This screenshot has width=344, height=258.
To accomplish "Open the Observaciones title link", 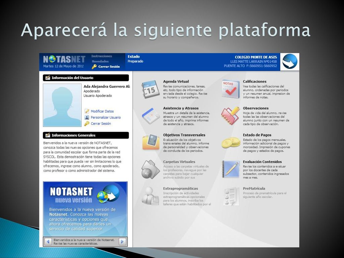I will tap(256, 108).
